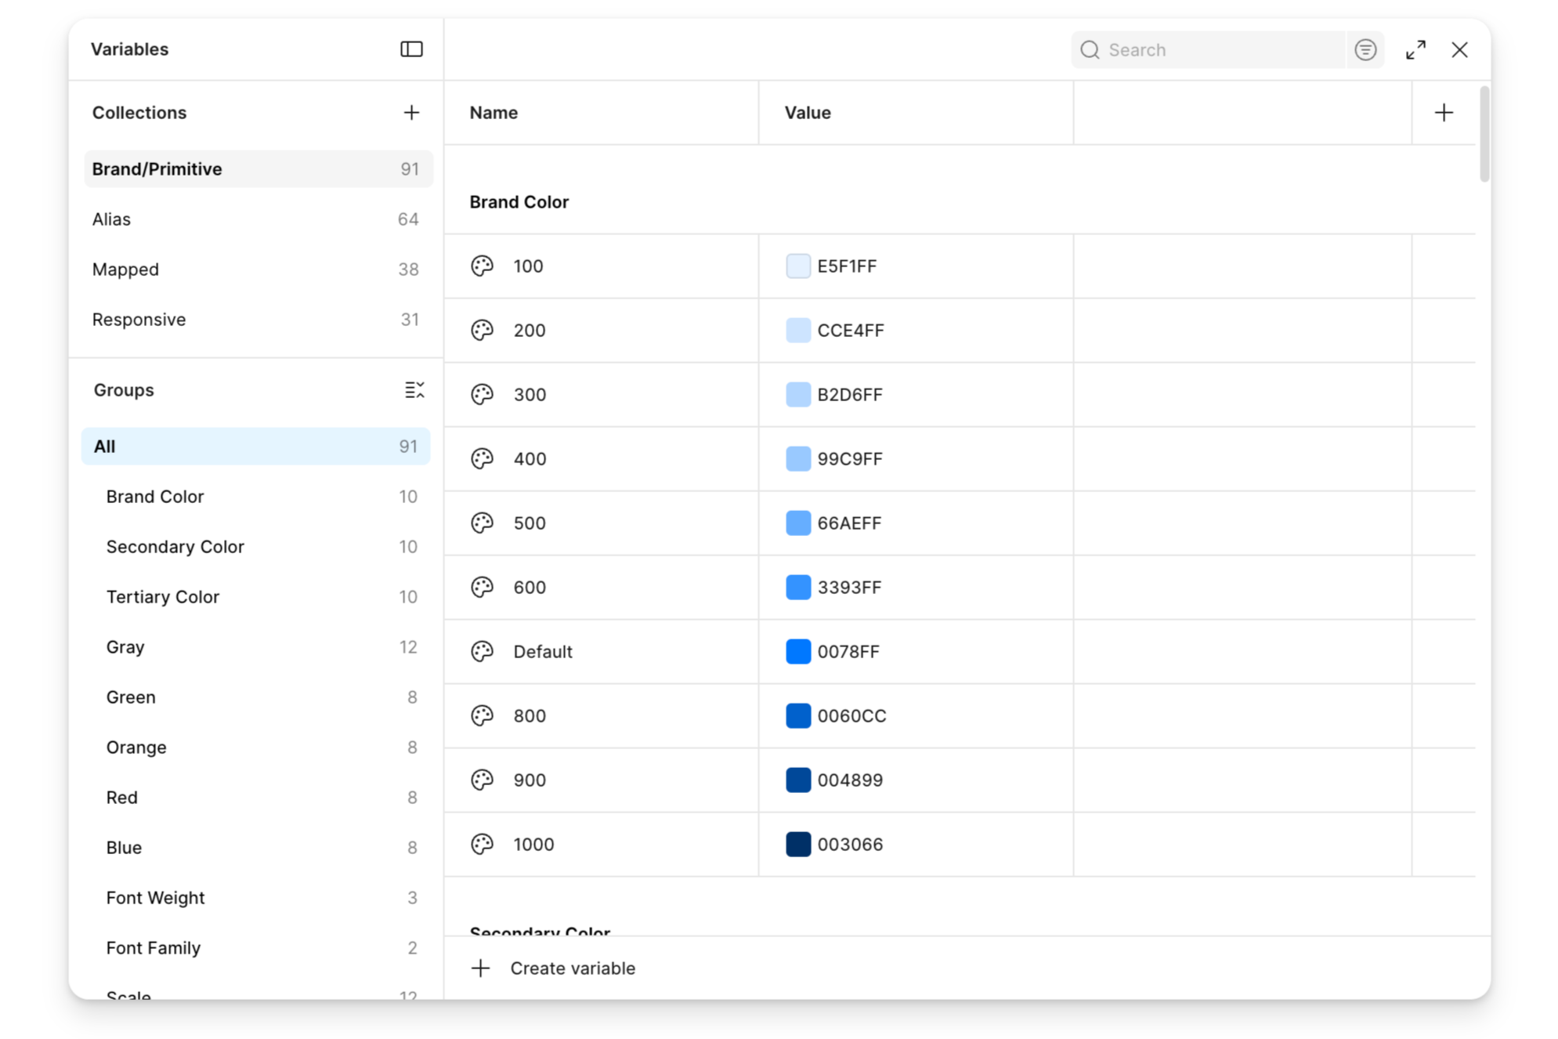The height and width of the screenshot is (1039, 1558).
Task: Click the palette icon for variable 600
Action: click(482, 587)
